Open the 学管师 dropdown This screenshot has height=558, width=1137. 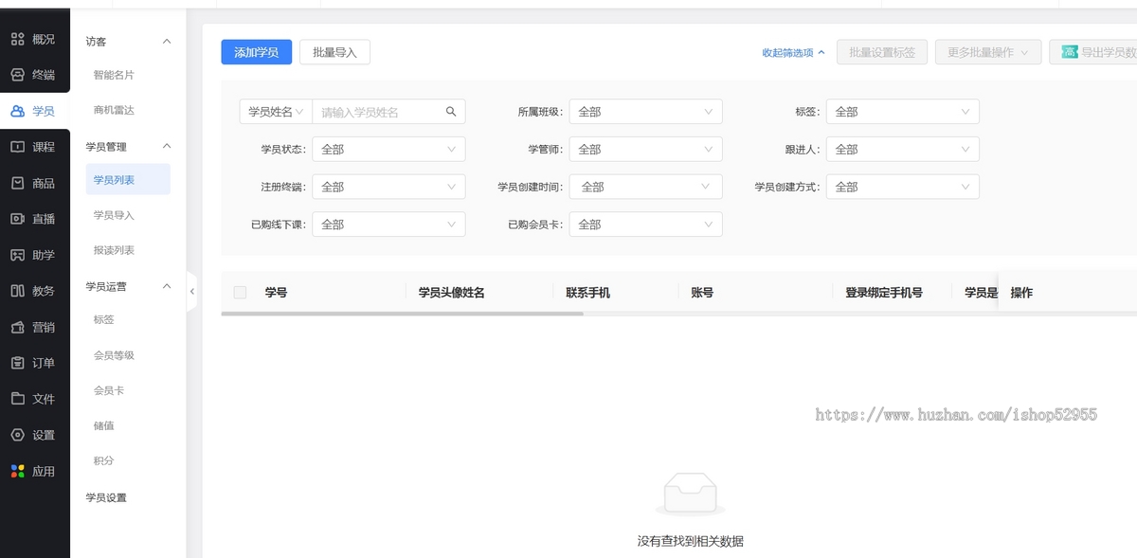point(645,150)
